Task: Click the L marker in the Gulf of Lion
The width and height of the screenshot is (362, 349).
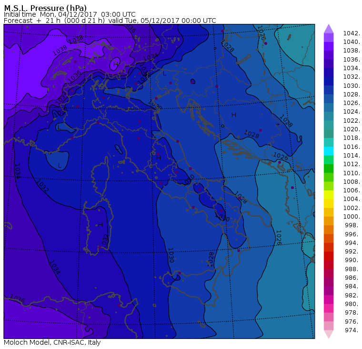Action: [x=60, y=166]
